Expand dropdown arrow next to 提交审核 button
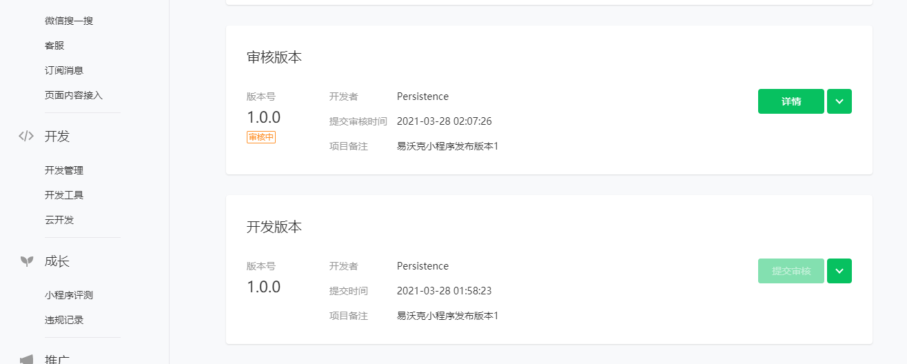This screenshot has height=364, width=907. coord(839,271)
